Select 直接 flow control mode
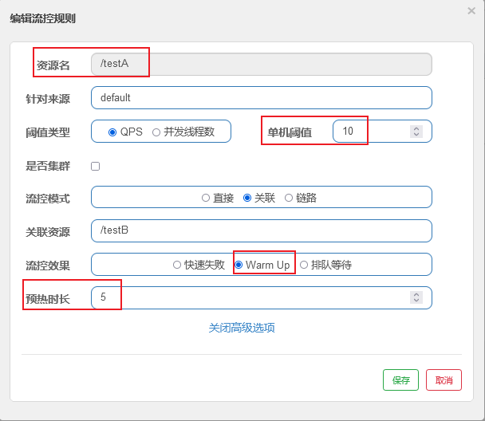 206,198
